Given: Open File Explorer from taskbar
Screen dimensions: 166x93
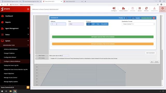Looking at the screenshot, I should click(10, 91).
